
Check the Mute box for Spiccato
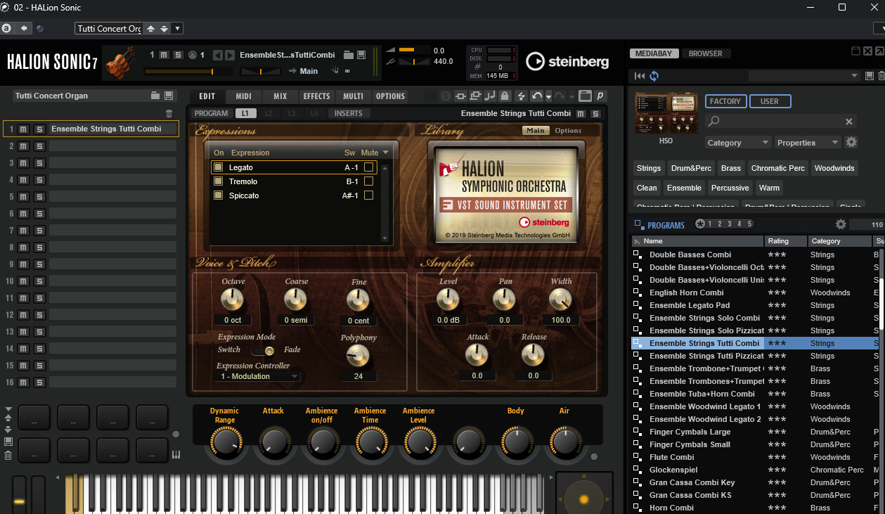click(x=368, y=195)
